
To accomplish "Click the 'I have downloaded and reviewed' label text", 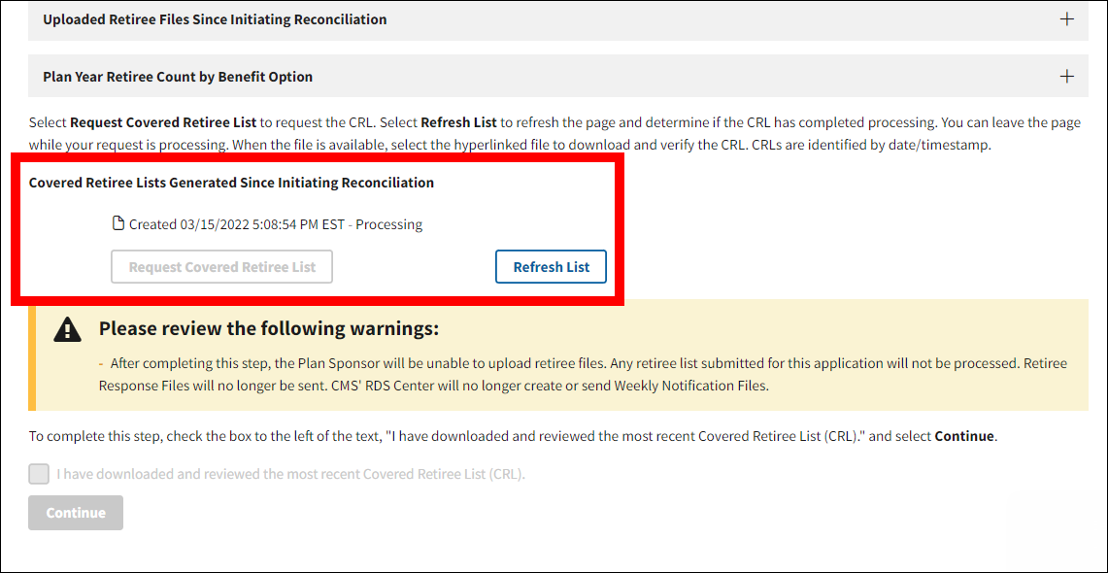I will (x=290, y=474).
